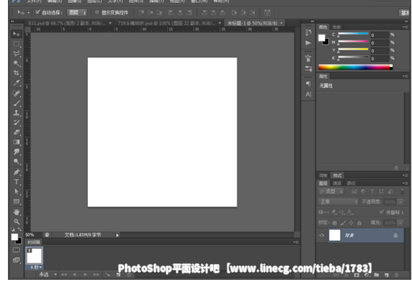The height and width of the screenshot is (282, 412).
Task: Play the timeline animation
Action: pos(86,274)
